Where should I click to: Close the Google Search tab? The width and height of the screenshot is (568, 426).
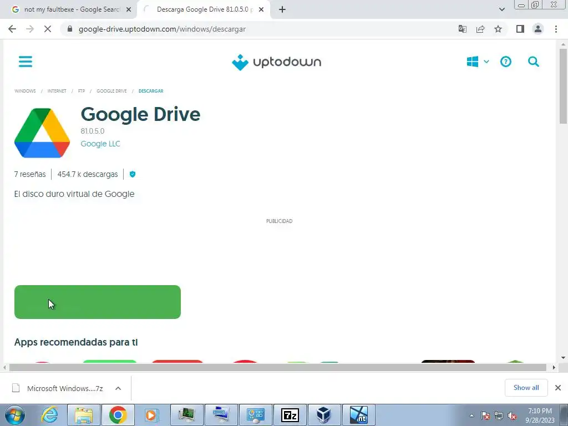(x=129, y=10)
